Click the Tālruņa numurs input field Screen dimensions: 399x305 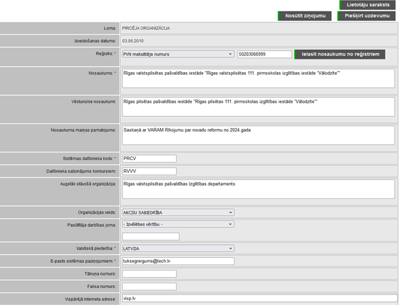click(149, 274)
